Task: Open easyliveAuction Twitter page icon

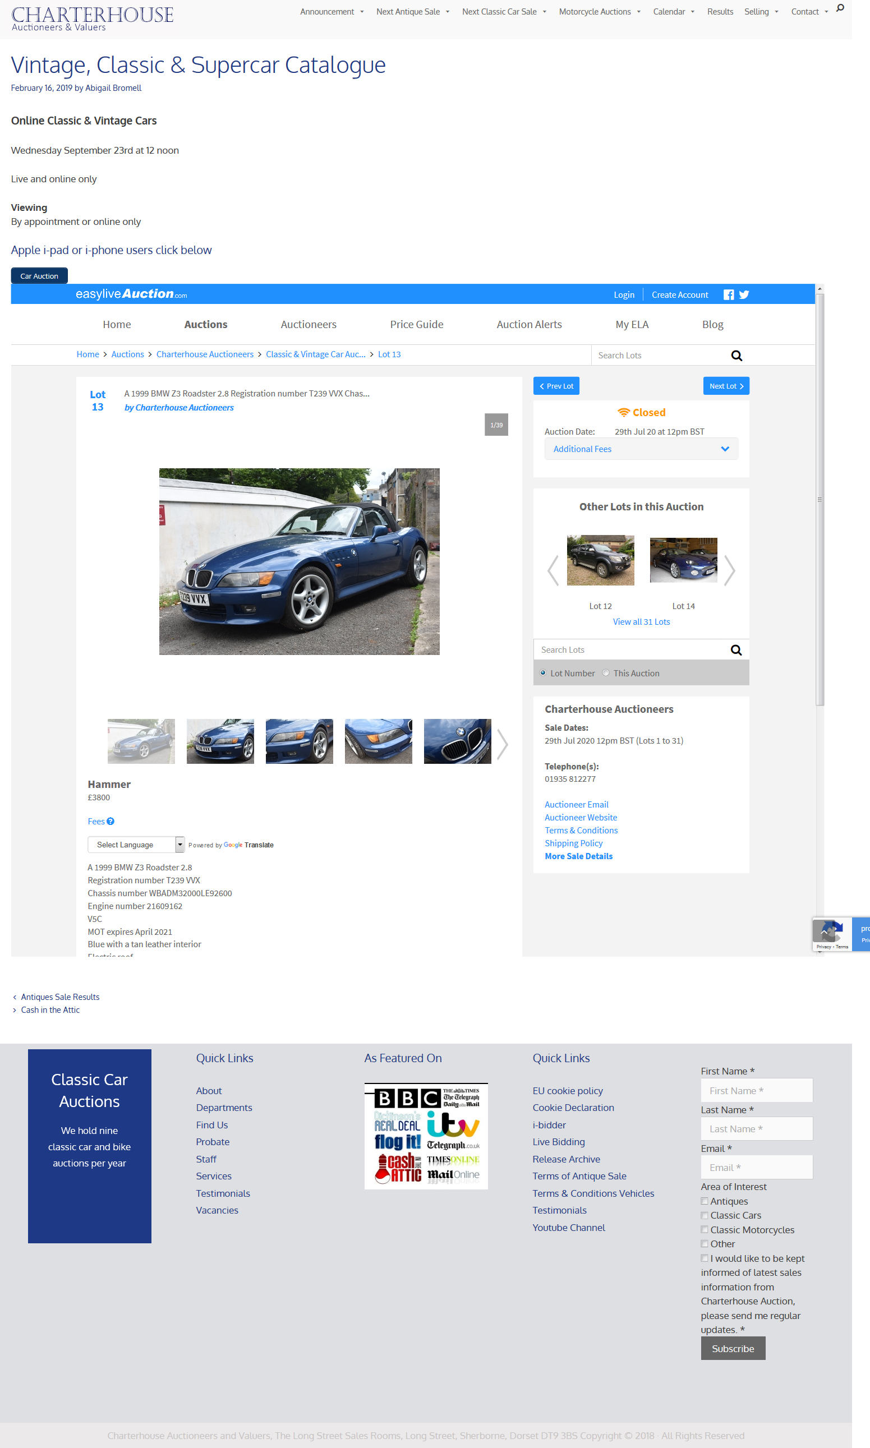Action: (744, 295)
